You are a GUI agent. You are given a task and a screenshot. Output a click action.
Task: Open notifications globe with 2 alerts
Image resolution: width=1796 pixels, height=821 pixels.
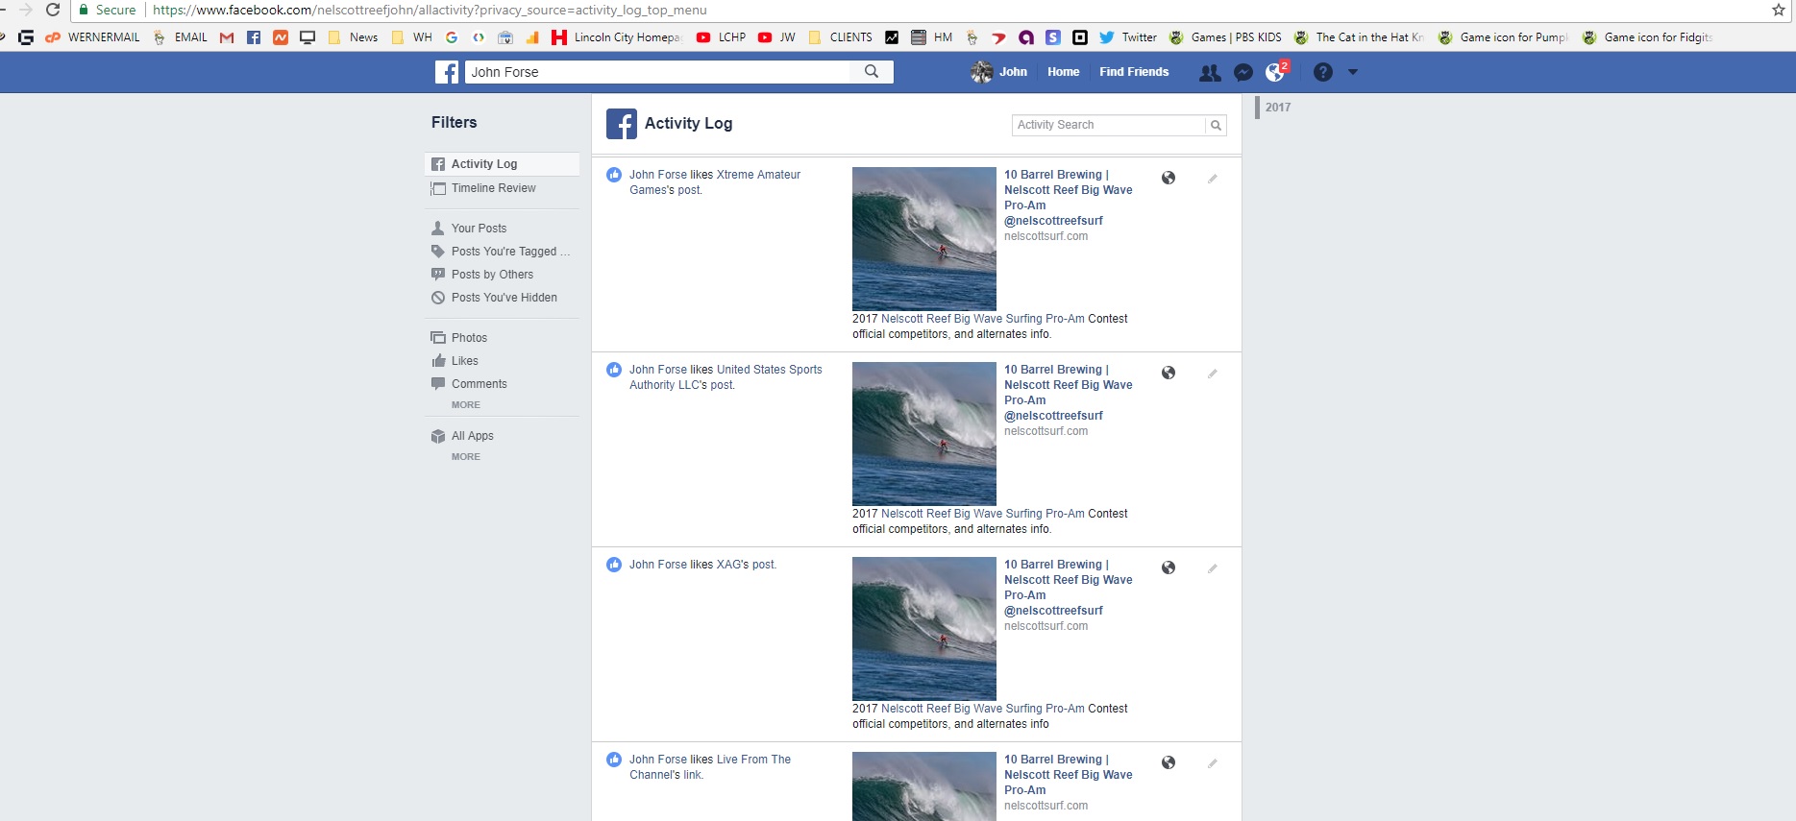[x=1276, y=72]
